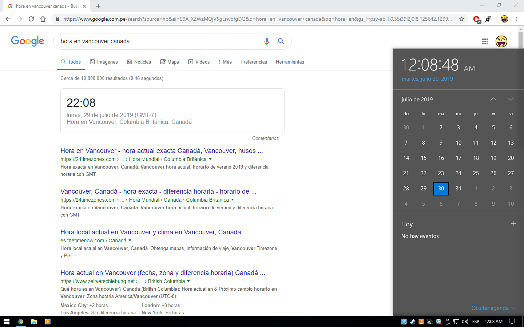Switch to Videos results
Image resolution: width=524 pixels, height=327 pixels.
coord(199,62)
